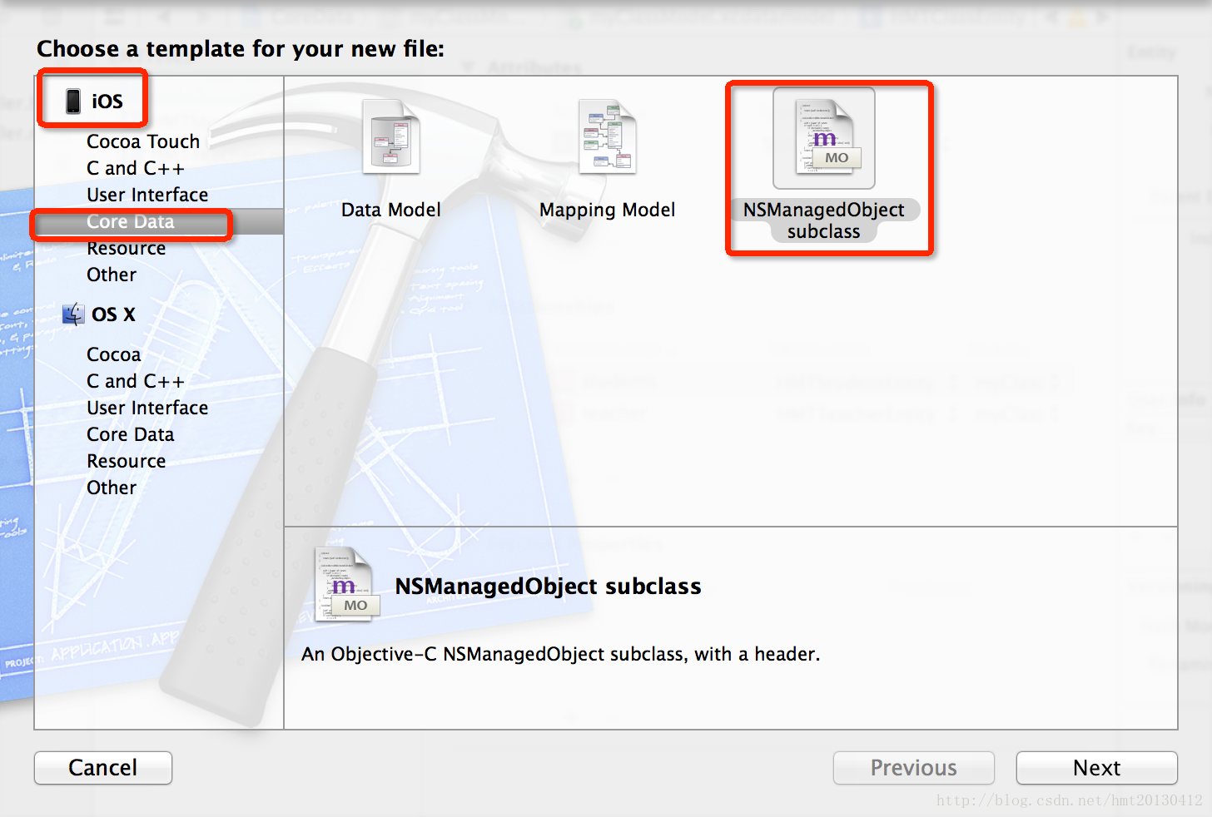Select the Data Model template icon

(x=391, y=137)
